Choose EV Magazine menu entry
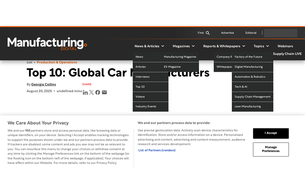Viewport: 305px width, 171px height. [181, 67]
